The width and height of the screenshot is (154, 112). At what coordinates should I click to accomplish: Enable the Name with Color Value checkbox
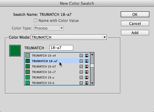pos(36,20)
